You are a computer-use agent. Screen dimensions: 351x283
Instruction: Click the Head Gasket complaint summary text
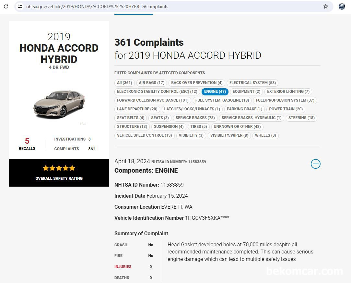pos(240,252)
